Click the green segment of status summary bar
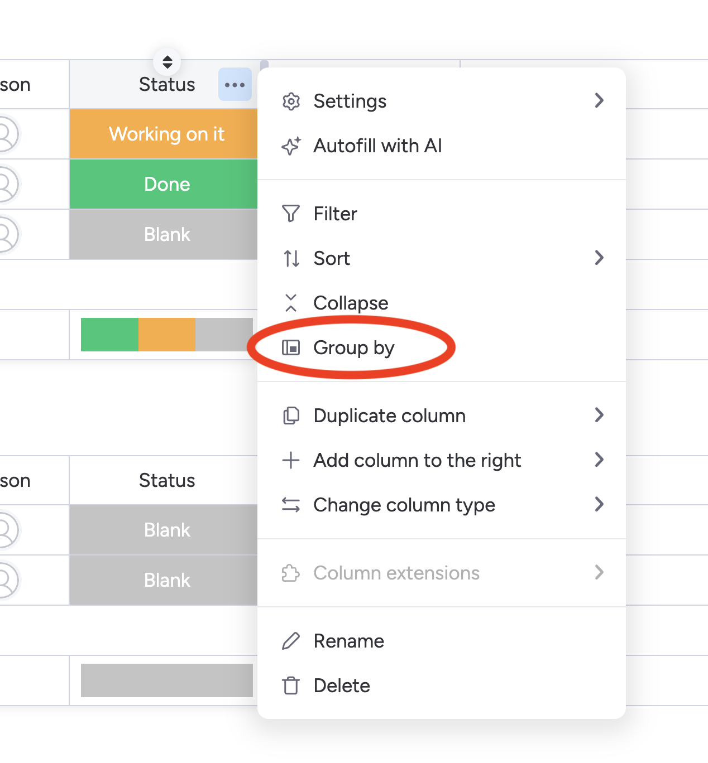The width and height of the screenshot is (708, 763). pyautogui.click(x=109, y=335)
